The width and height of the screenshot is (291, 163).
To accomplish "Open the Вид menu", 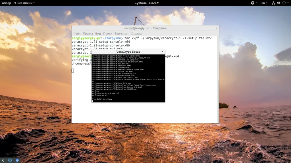I will click(x=98, y=33).
